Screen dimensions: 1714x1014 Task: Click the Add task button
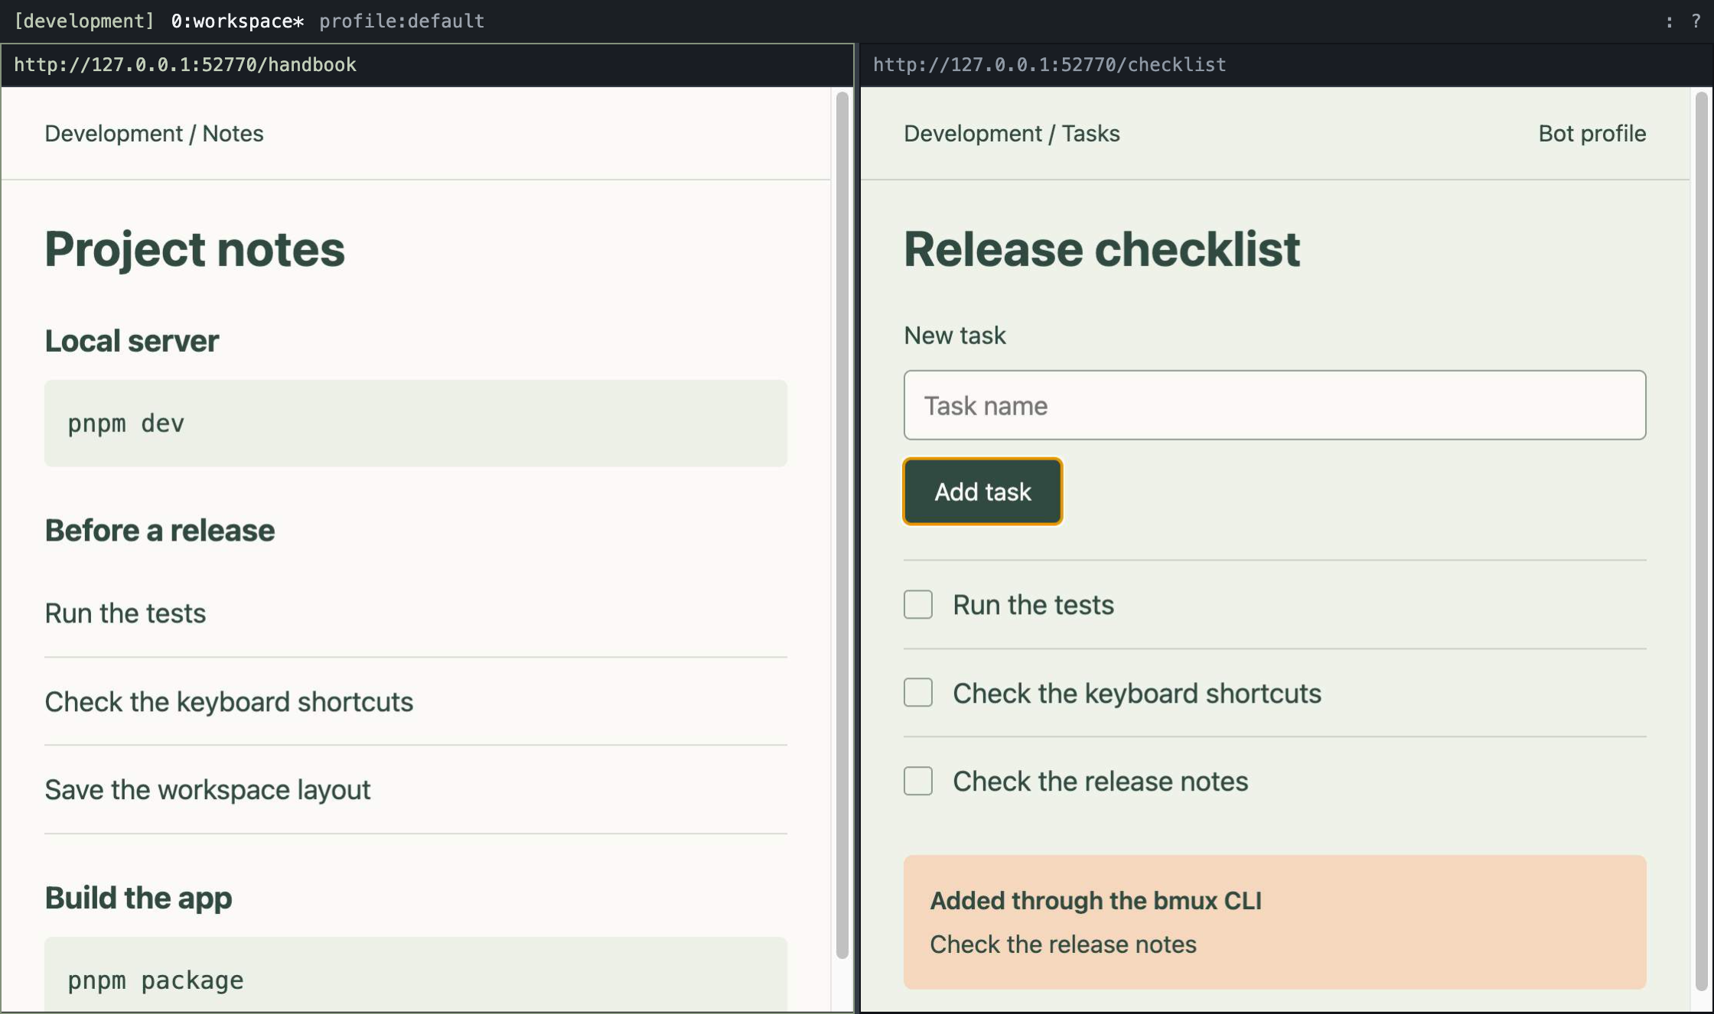[982, 492]
